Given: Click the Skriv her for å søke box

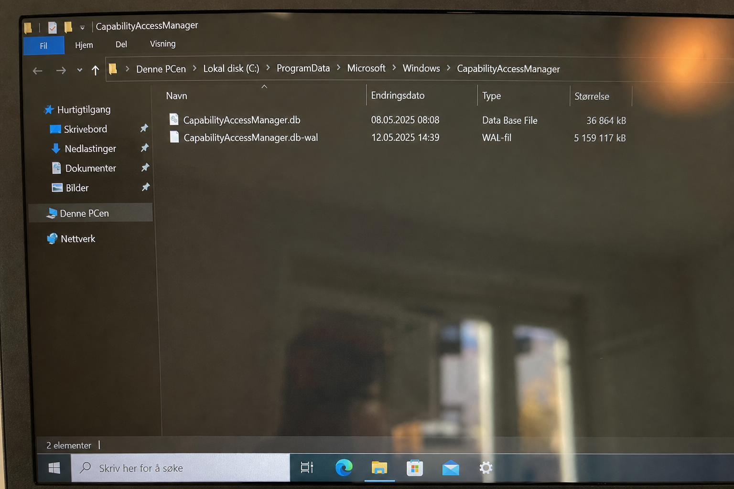Looking at the screenshot, I should (x=181, y=468).
